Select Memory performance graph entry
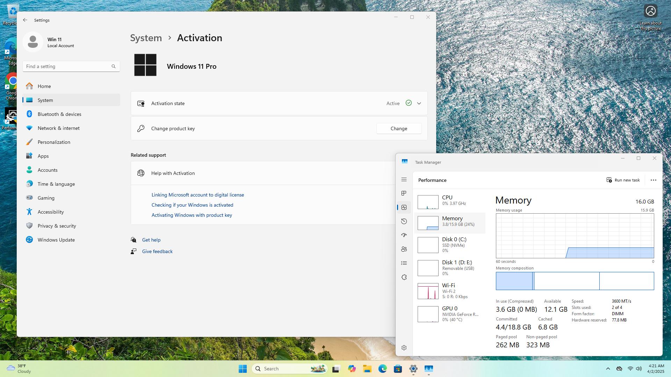Image resolution: width=671 pixels, height=377 pixels. (x=450, y=223)
